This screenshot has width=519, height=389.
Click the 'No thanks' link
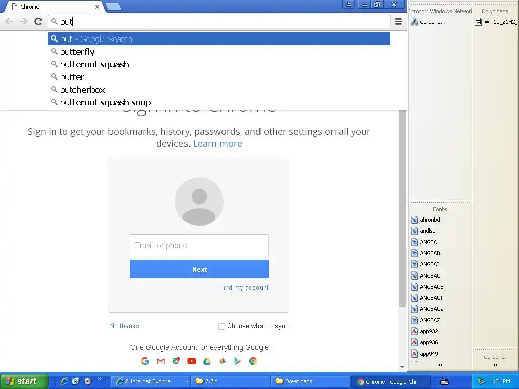pos(124,326)
